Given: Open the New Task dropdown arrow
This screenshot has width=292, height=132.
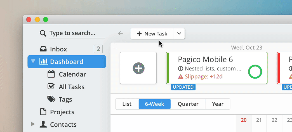Looking at the screenshot, I should tap(179, 34).
